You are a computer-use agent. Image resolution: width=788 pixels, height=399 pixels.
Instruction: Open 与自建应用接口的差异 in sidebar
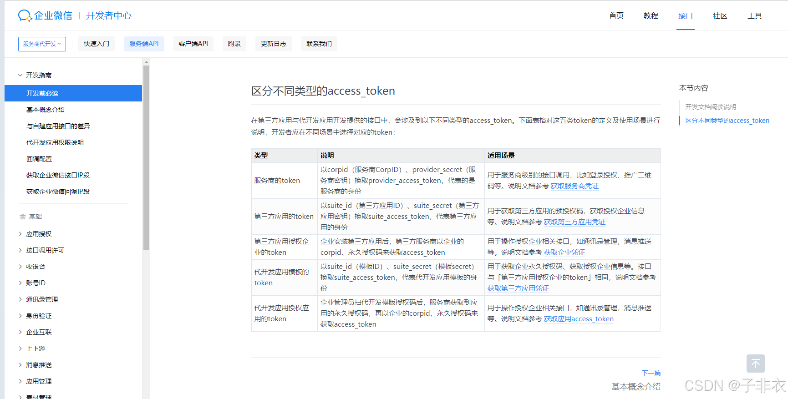[x=58, y=126]
